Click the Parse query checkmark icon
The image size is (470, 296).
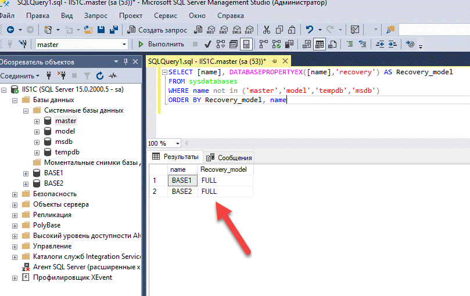207,44
